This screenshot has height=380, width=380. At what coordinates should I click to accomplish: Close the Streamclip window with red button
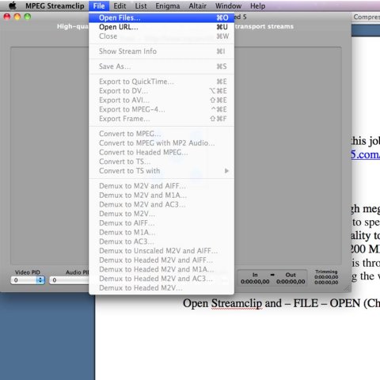coord(7,17)
